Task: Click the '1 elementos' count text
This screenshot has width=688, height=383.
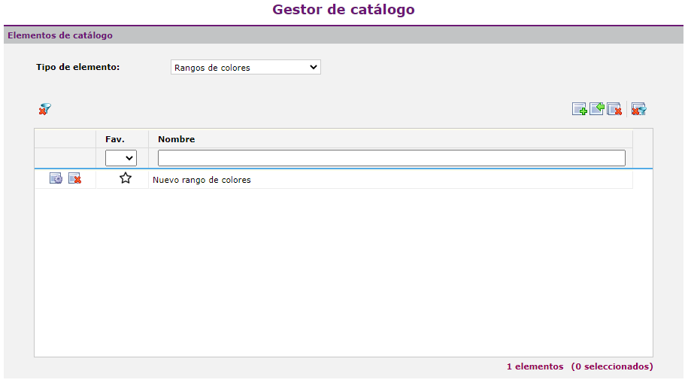Action: pos(535,366)
